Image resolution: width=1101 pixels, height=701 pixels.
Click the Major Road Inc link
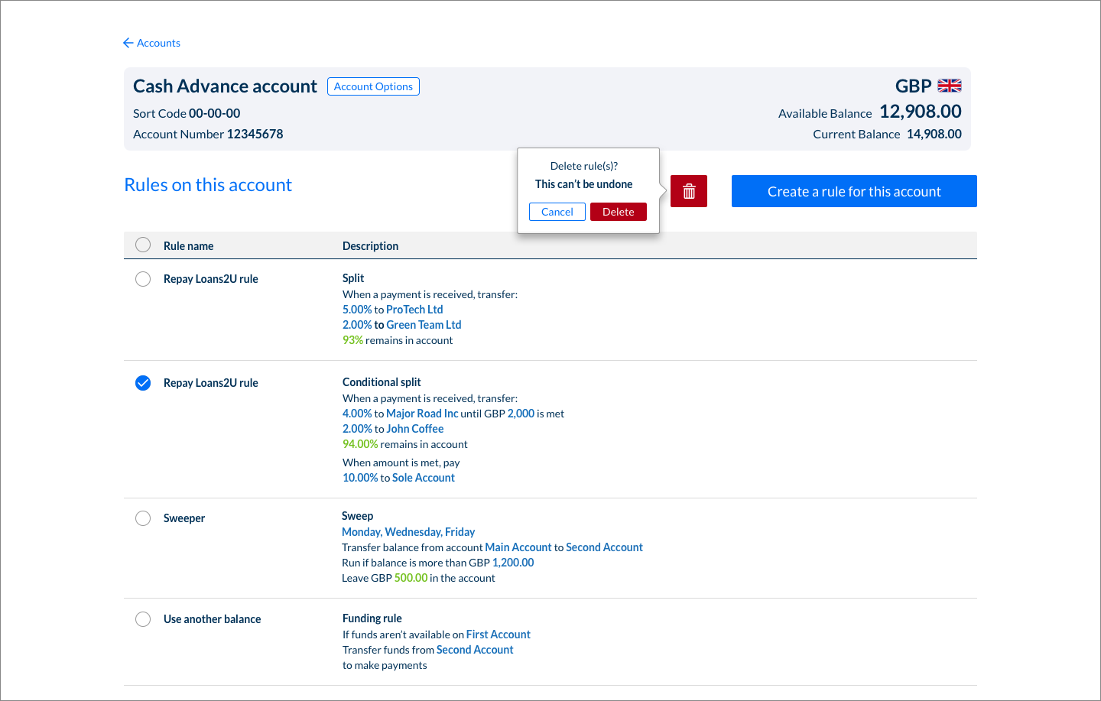pyautogui.click(x=422, y=414)
